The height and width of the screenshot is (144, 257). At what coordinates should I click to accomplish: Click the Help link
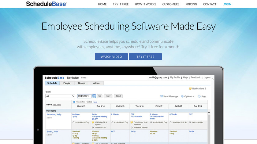tap(185, 77)
